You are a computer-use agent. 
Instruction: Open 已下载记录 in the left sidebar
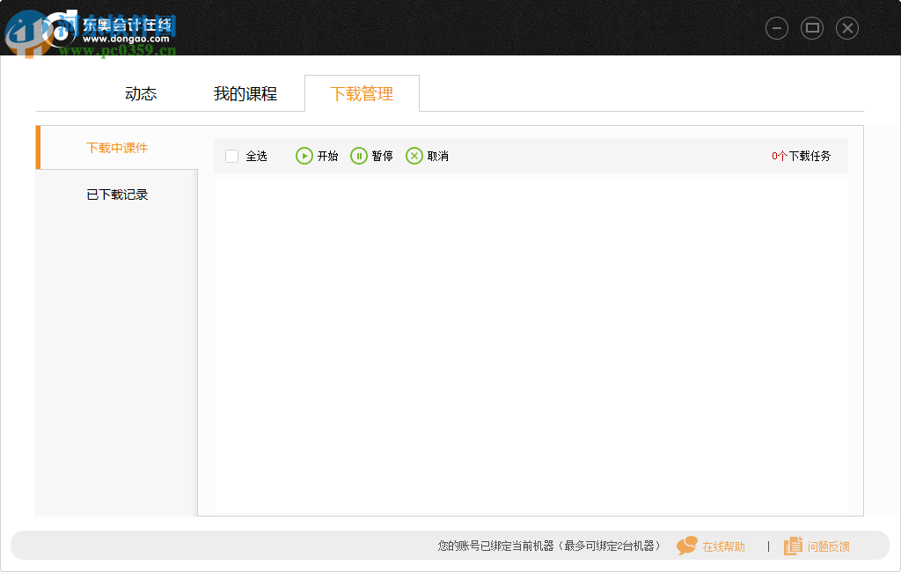click(x=117, y=194)
